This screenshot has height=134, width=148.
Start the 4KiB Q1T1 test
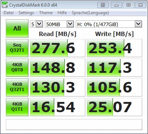click(x=17, y=107)
